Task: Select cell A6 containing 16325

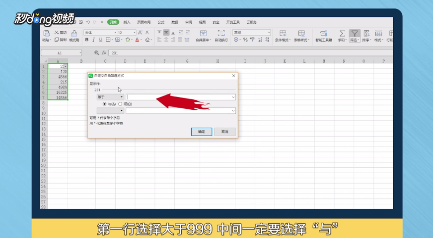Action: click(x=58, y=93)
